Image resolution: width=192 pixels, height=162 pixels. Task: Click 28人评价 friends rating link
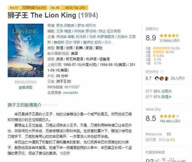(178, 78)
